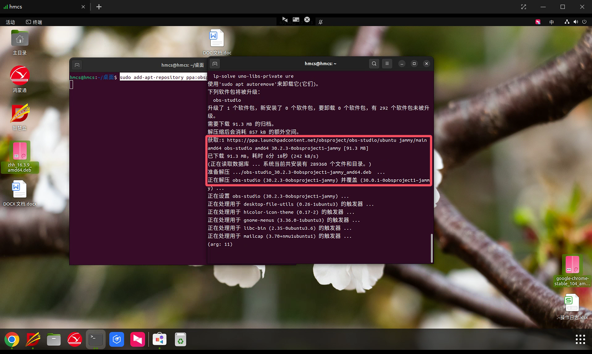
Task: Open the 终端 app menu in top bar
Action: click(x=34, y=22)
